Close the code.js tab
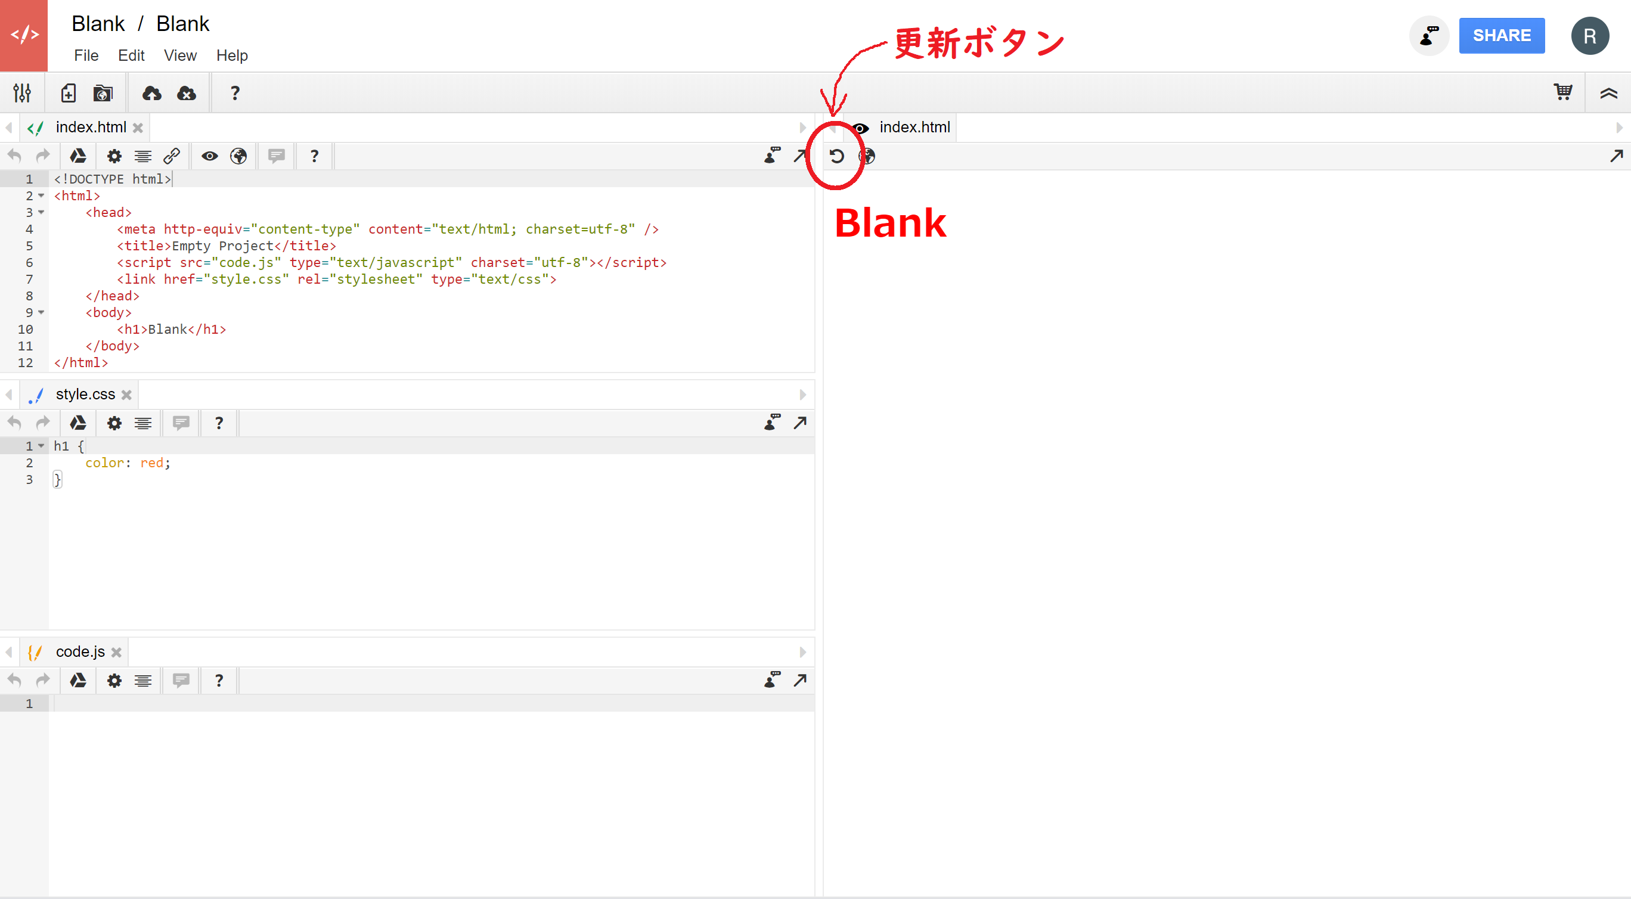The height and width of the screenshot is (900, 1631). 116,653
